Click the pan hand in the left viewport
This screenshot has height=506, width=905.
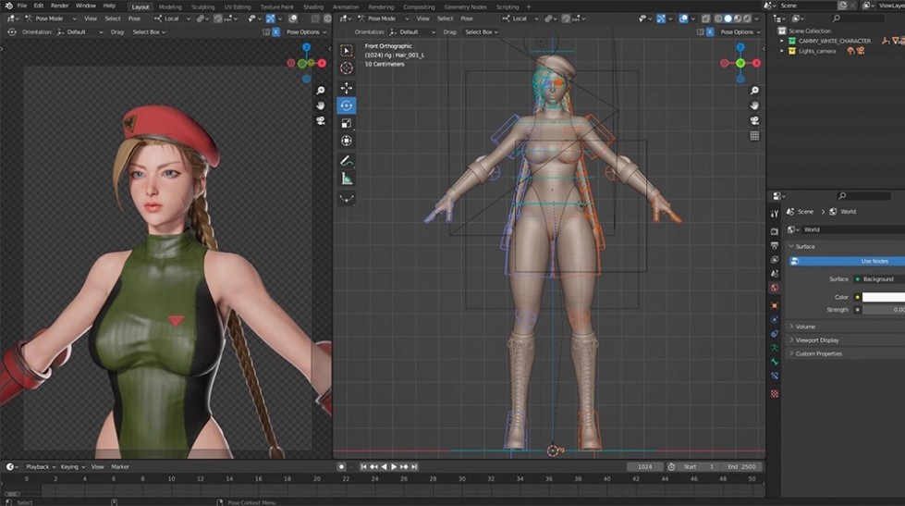tap(321, 105)
